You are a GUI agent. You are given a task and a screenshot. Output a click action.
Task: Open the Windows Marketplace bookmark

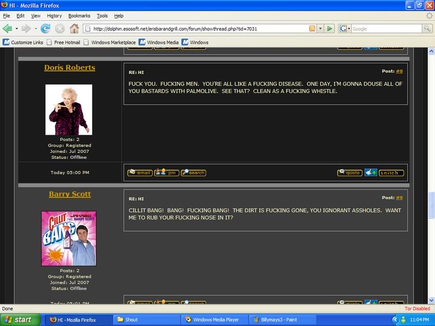(110, 42)
